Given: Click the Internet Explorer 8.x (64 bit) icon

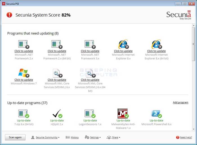Looking at the screenshot, I should coord(156,44).
